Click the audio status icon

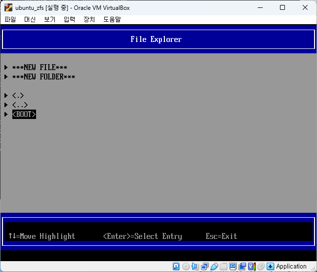195,267
